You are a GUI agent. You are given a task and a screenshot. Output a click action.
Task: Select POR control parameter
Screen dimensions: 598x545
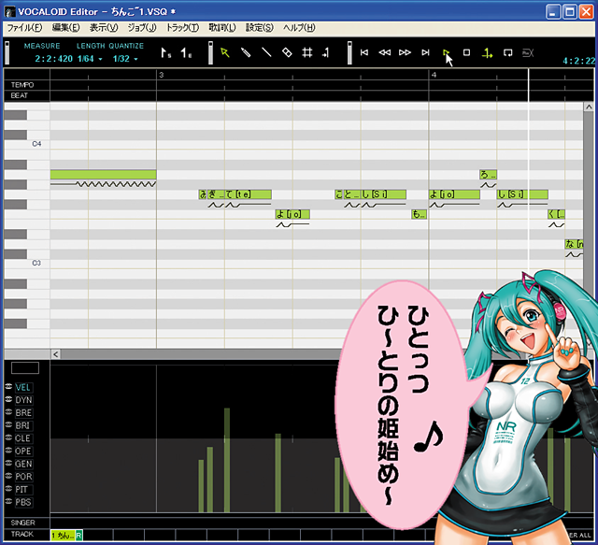coord(23,477)
